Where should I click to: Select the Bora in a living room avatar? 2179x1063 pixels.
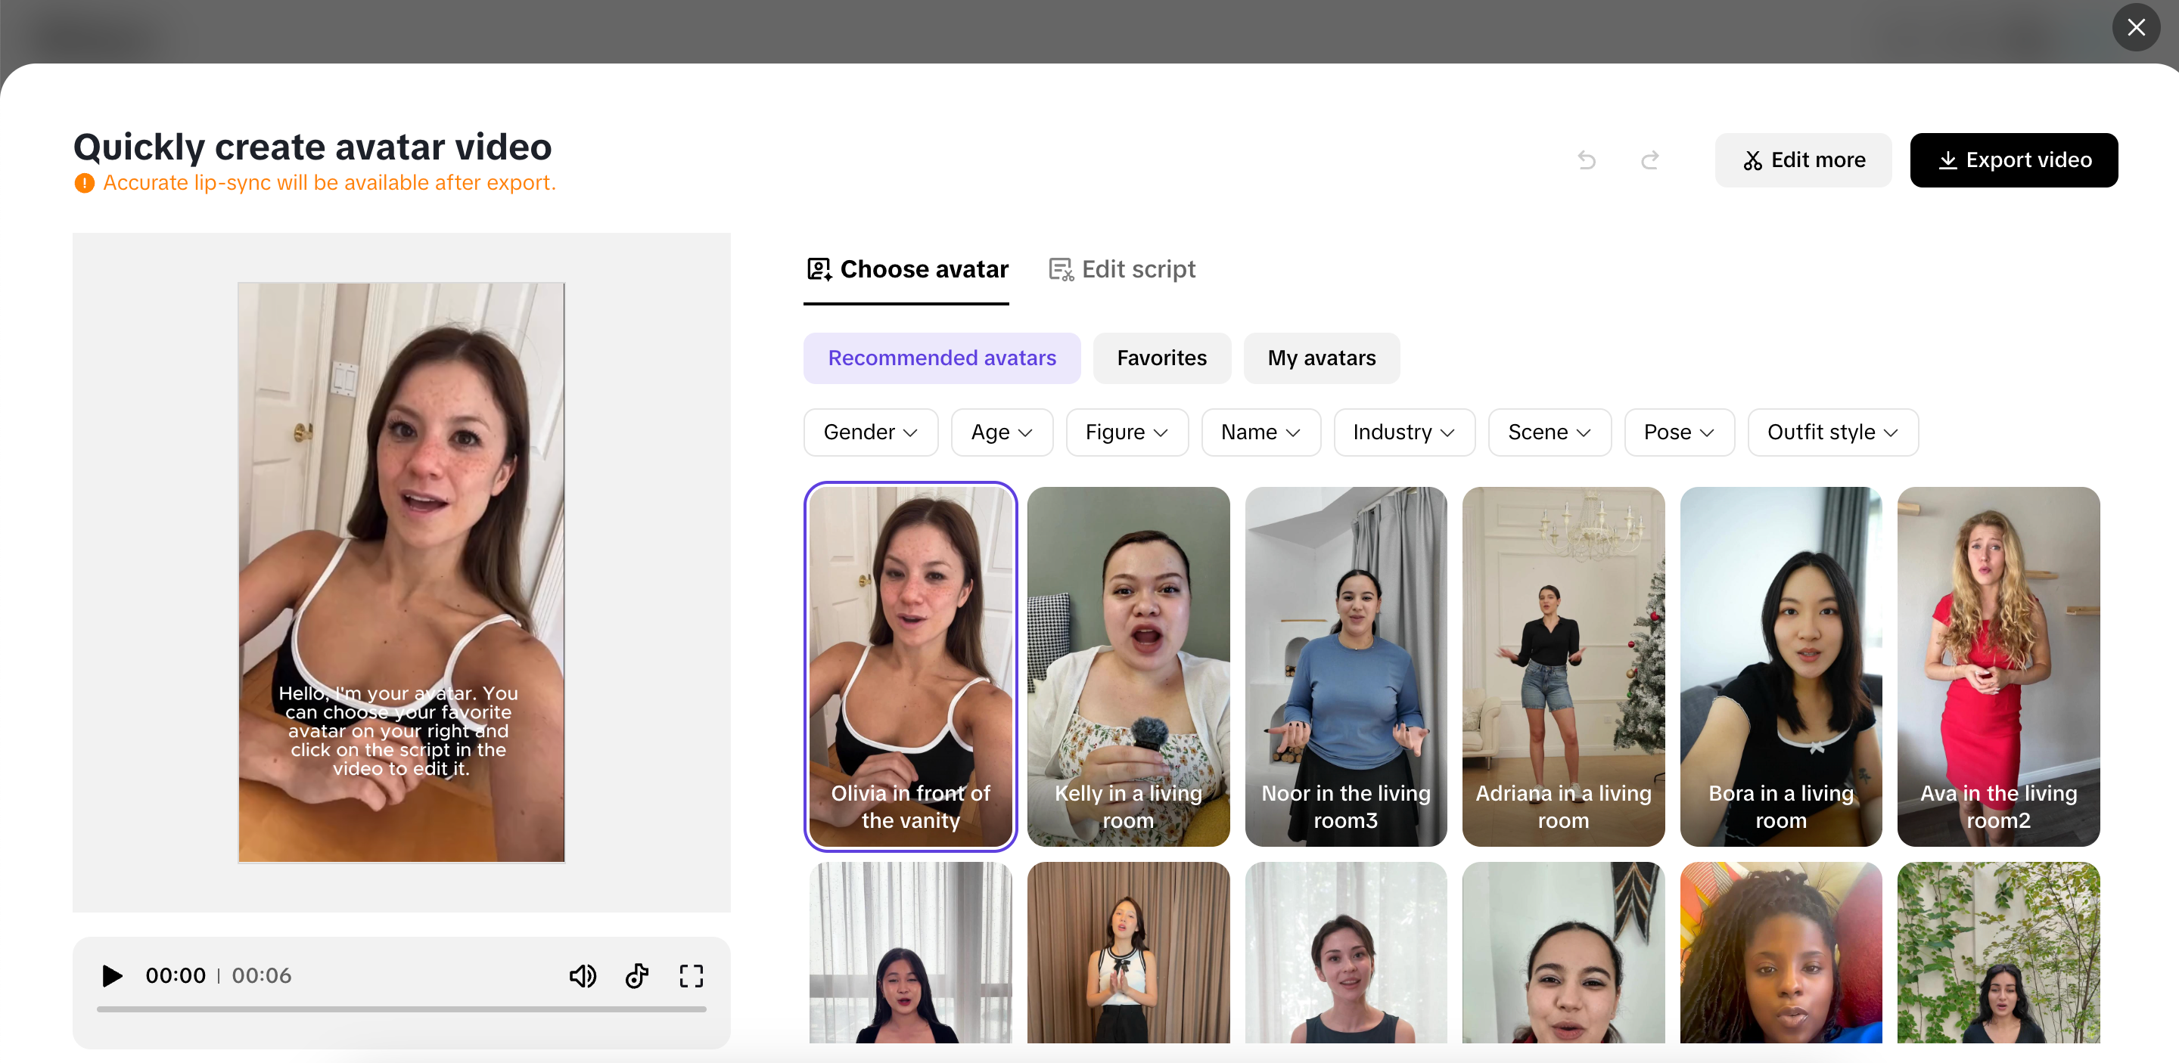pyautogui.click(x=1780, y=667)
